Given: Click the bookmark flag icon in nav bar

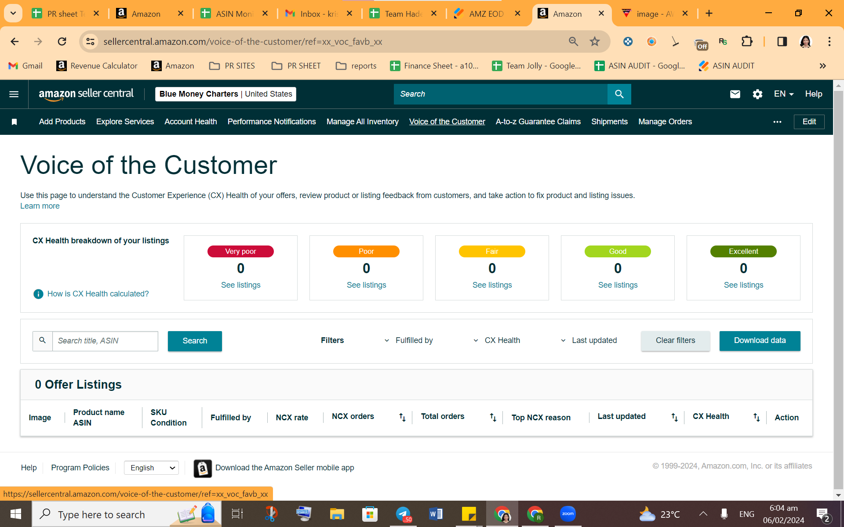Looking at the screenshot, I should (14, 122).
